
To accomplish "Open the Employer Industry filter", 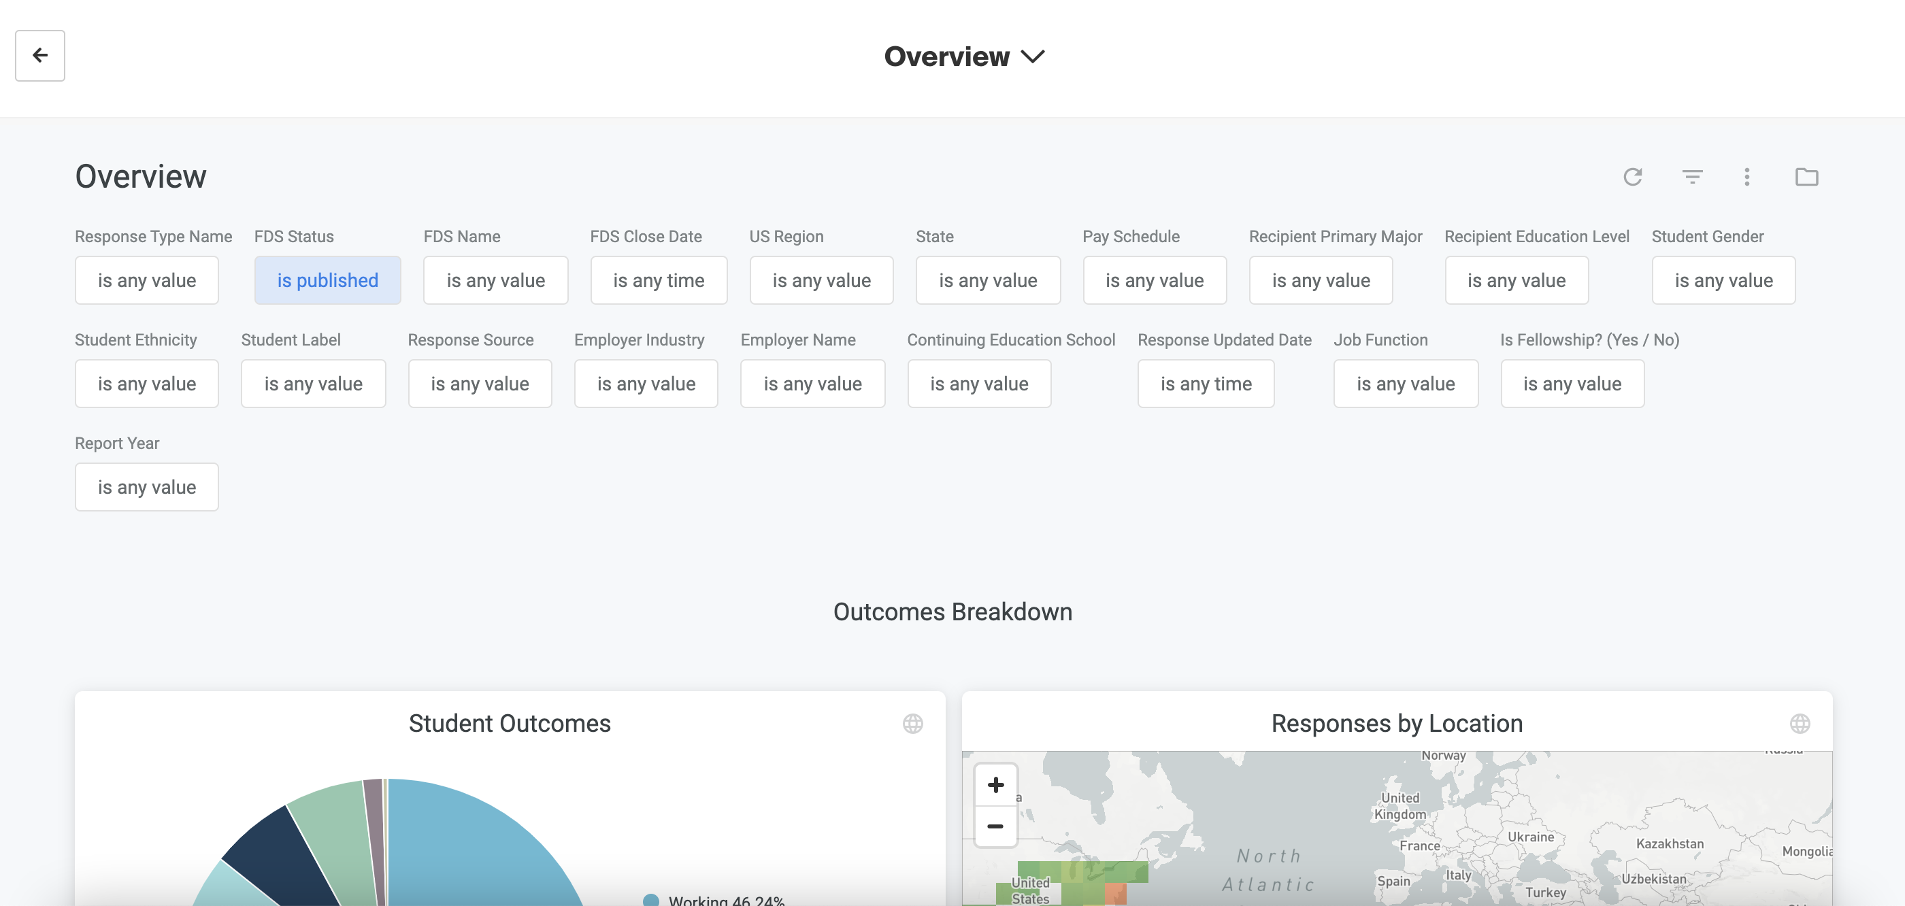I will pyautogui.click(x=646, y=384).
